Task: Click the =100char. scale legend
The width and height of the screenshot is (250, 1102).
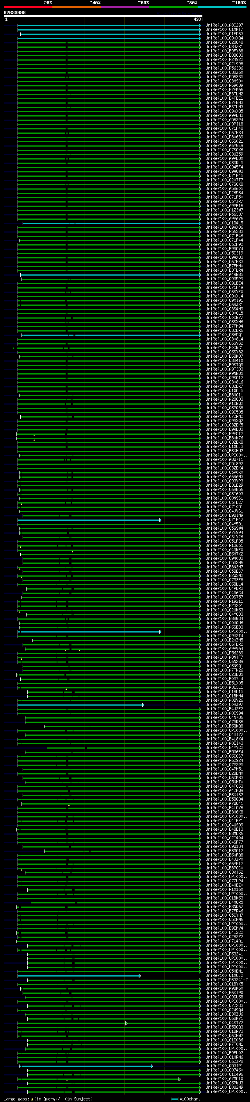Action: (186, 1098)
